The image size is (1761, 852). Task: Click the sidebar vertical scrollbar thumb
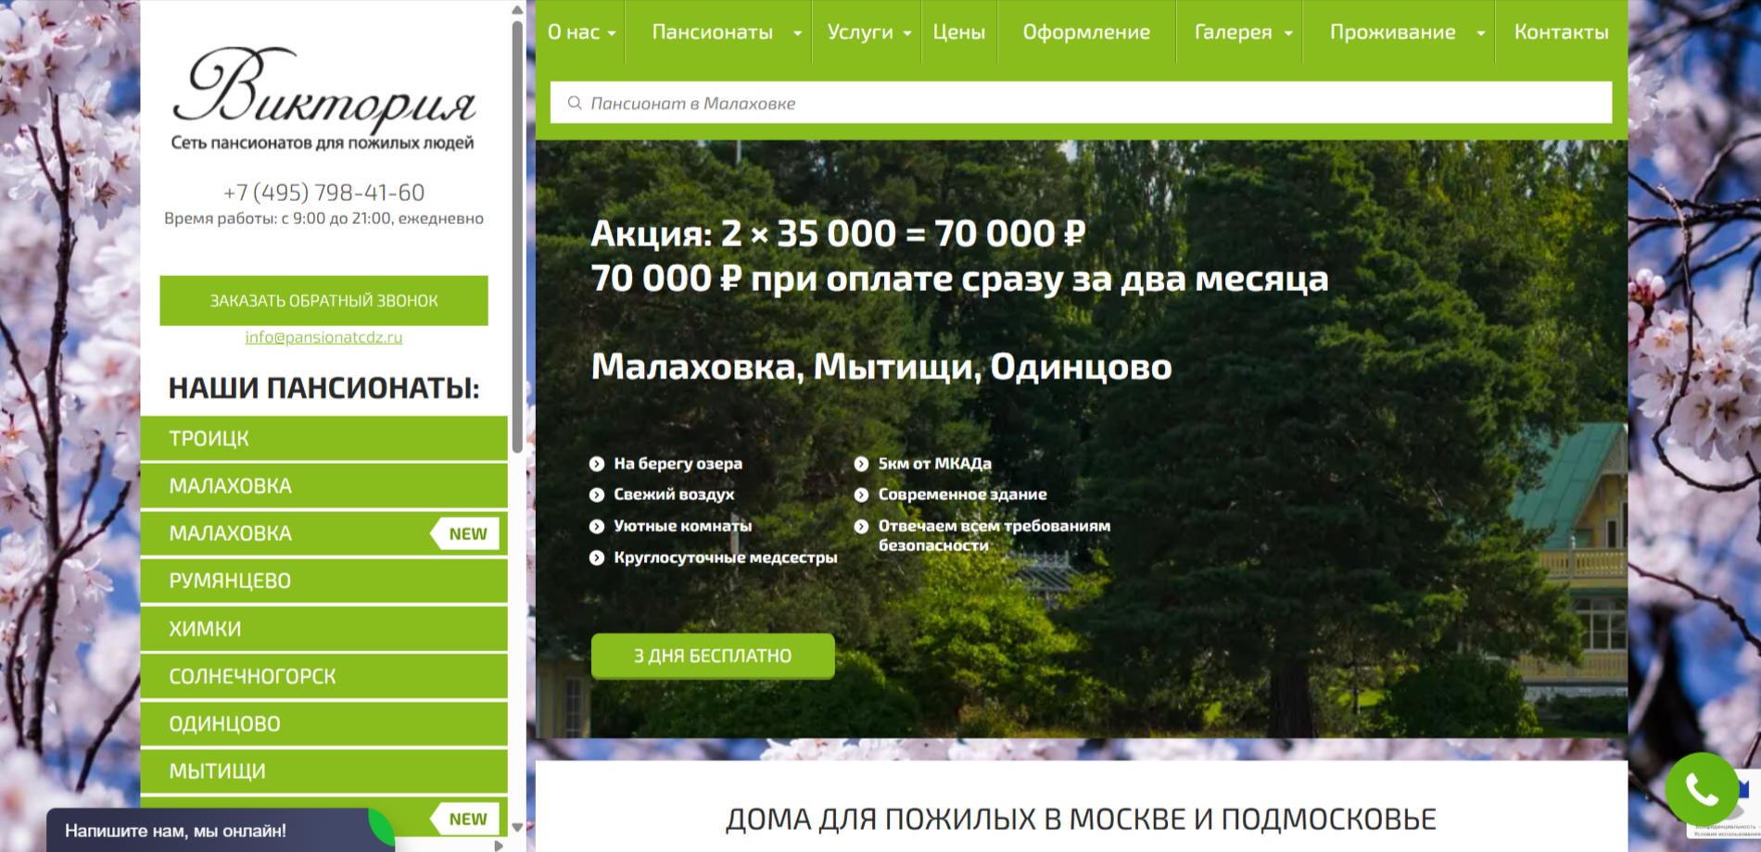tap(517, 232)
